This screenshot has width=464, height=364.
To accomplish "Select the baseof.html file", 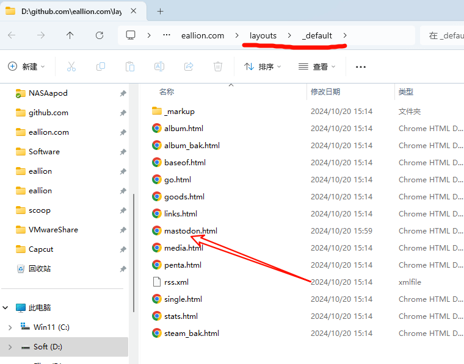I will click(x=184, y=163).
